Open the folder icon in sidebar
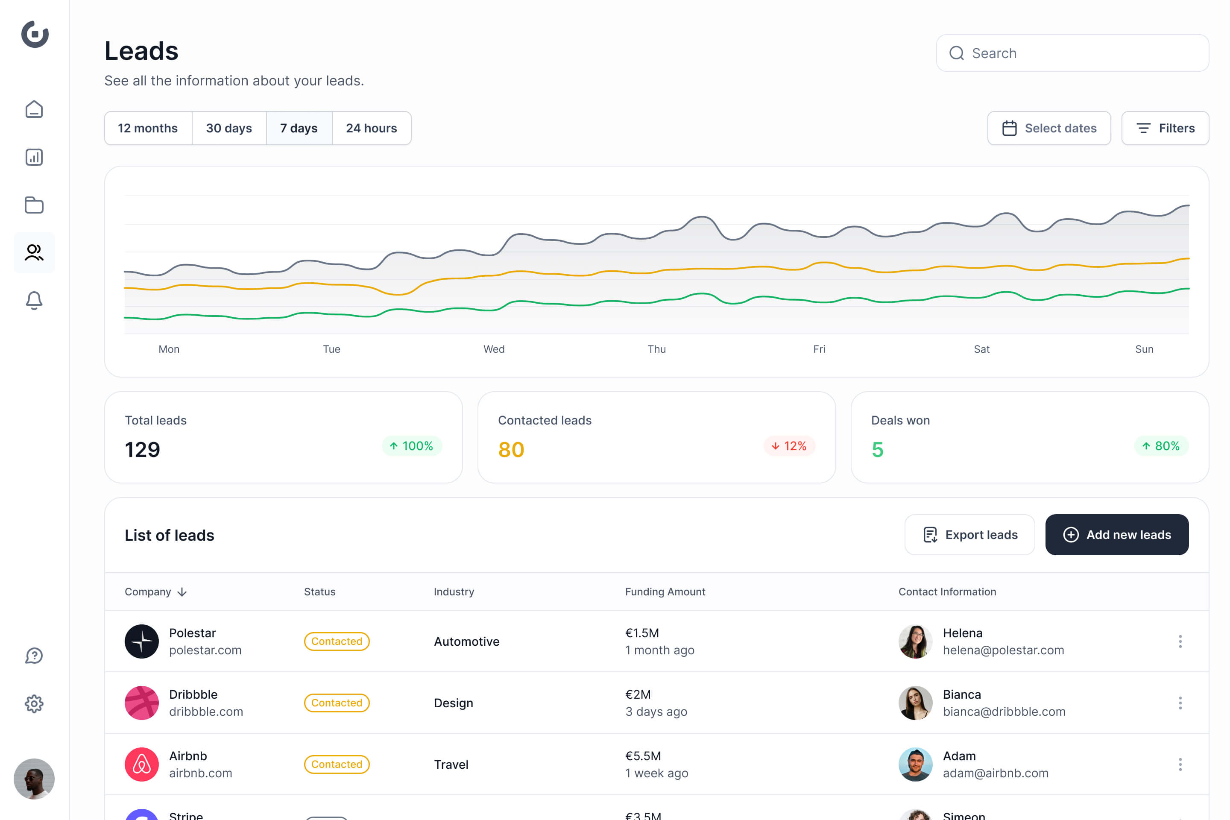Screen dimensions: 1230x820 click(x=34, y=205)
